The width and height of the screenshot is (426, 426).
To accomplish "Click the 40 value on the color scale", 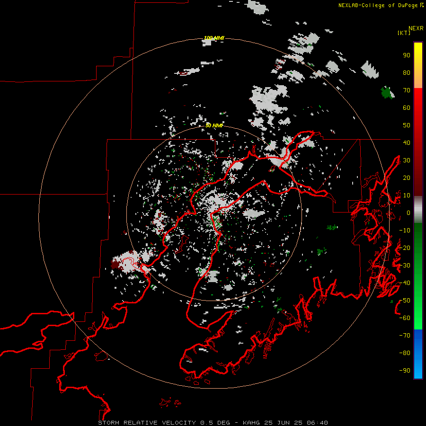I will pyautogui.click(x=407, y=142).
